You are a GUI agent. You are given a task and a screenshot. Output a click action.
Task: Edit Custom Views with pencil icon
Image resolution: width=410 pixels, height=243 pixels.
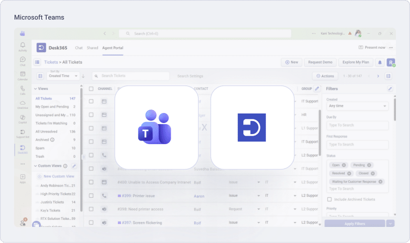(74, 166)
